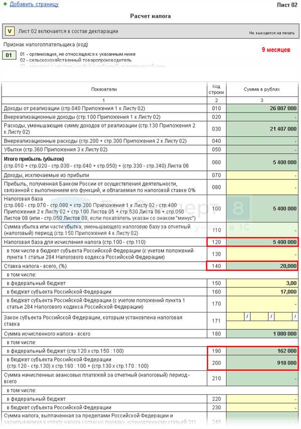Viewport: 301px width, 429px height.
Task: Select the row 010 amount 26 807 000
Action: pos(262,109)
